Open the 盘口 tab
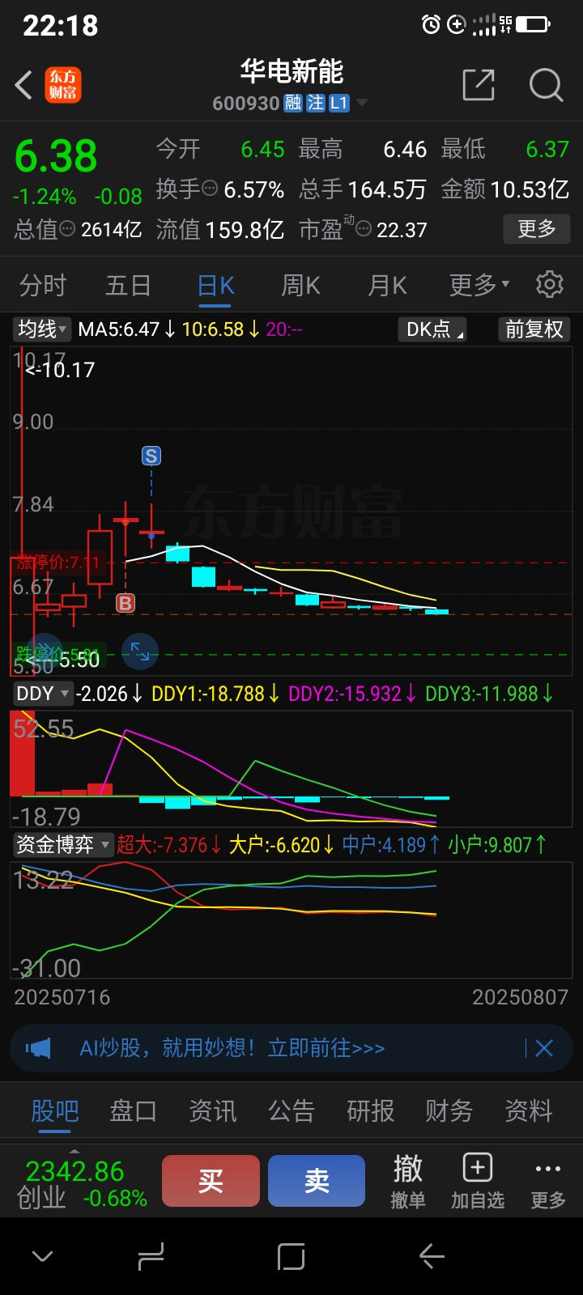Image resolution: width=583 pixels, height=1295 pixels. pyautogui.click(x=134, y=1111)
